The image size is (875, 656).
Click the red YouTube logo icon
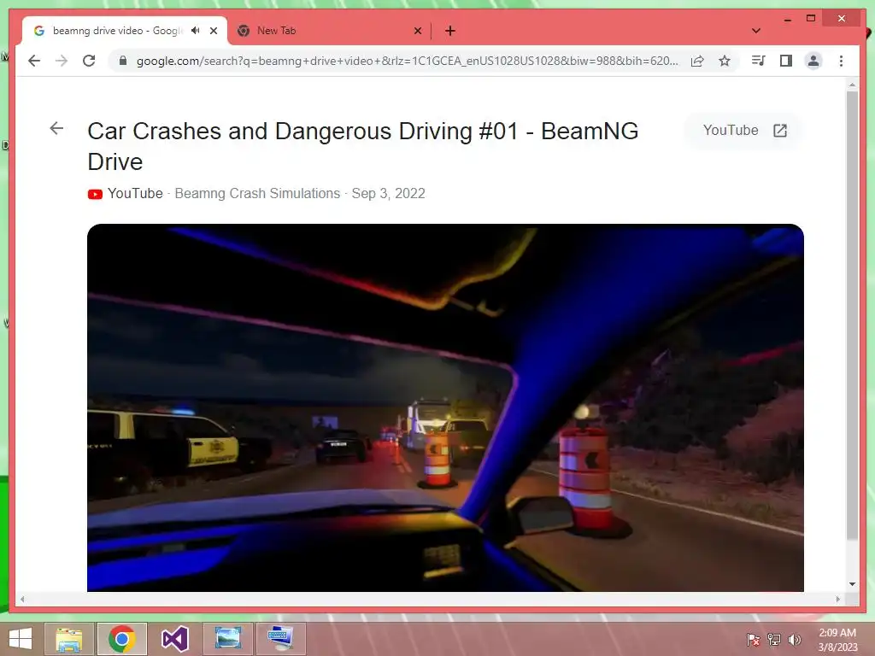pos(95,194)
